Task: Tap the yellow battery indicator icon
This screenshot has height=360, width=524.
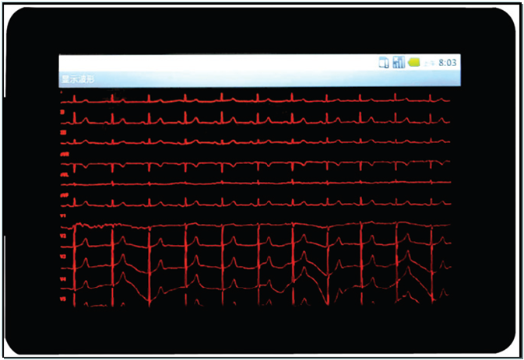Action: tap(413, 62)
